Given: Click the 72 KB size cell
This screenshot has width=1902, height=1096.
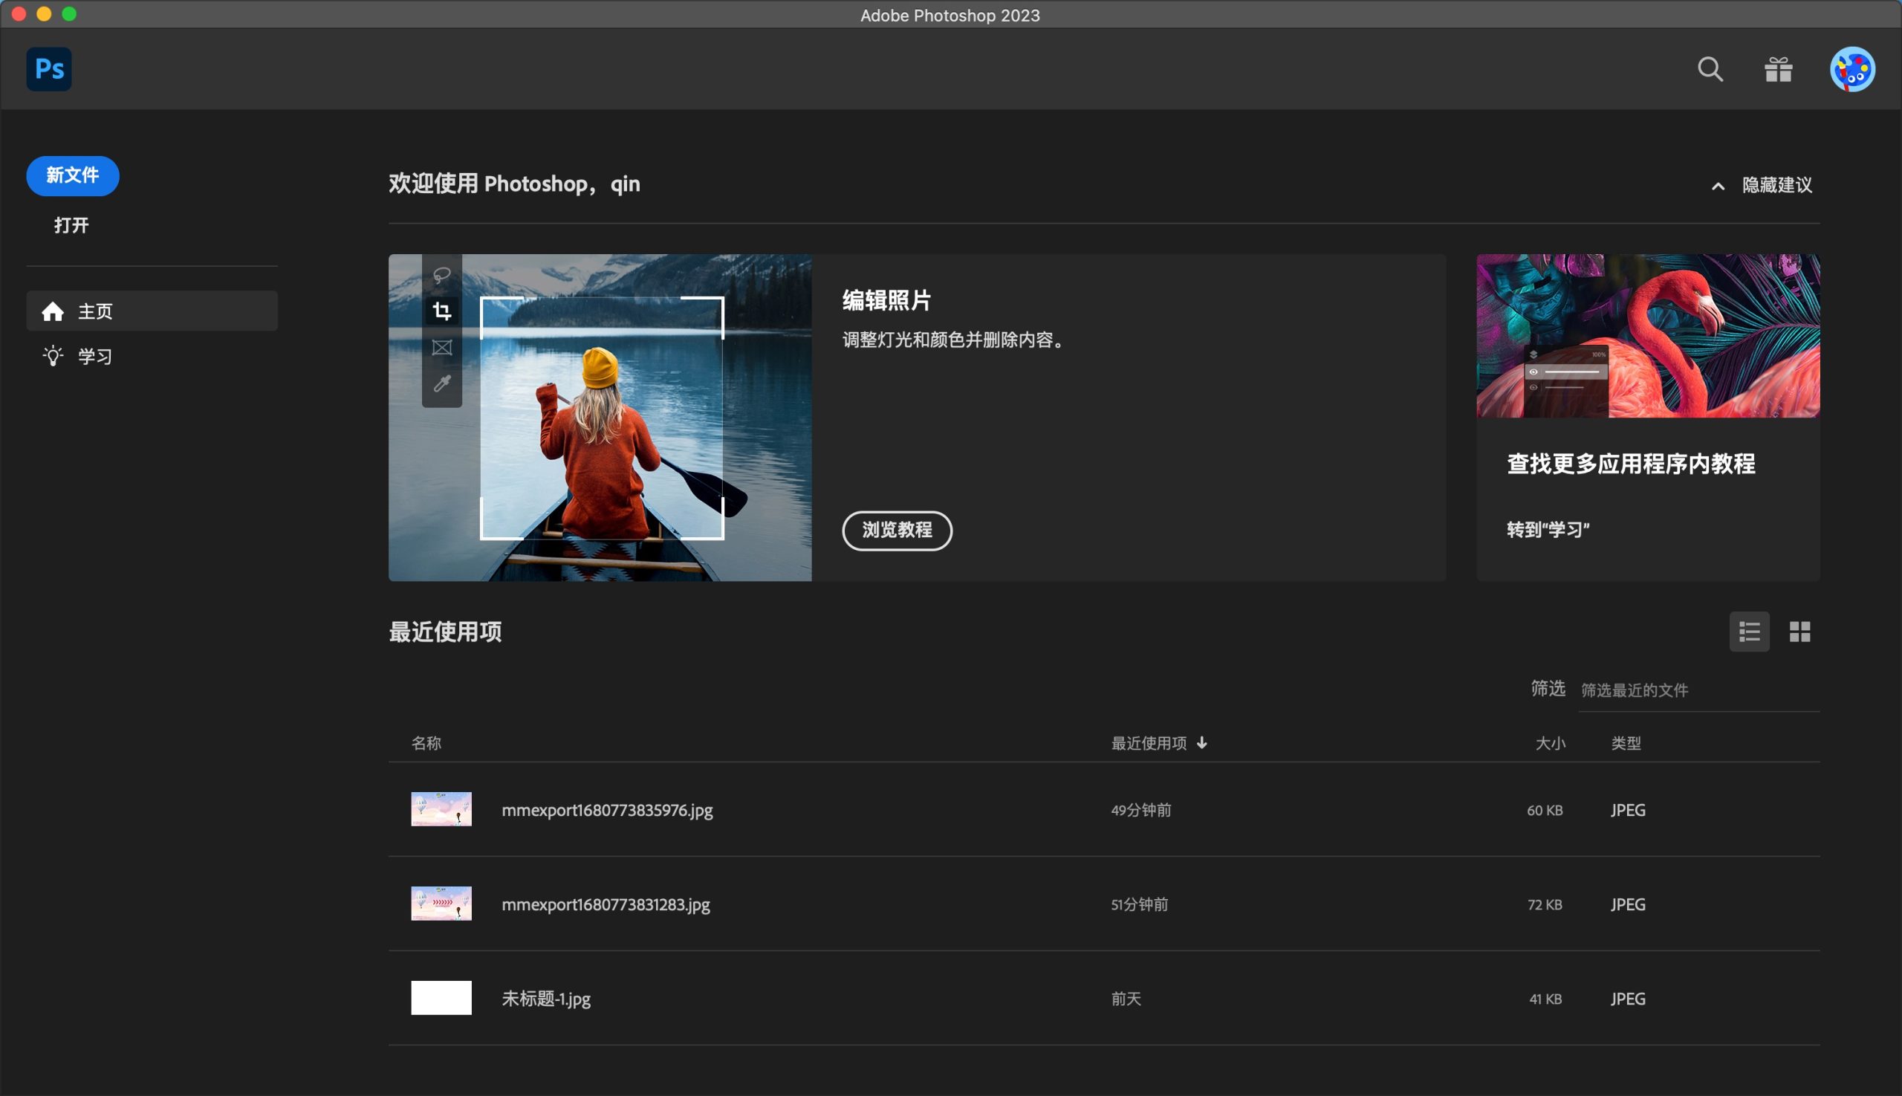Looking at the screenshot, I should point(1545,904).
